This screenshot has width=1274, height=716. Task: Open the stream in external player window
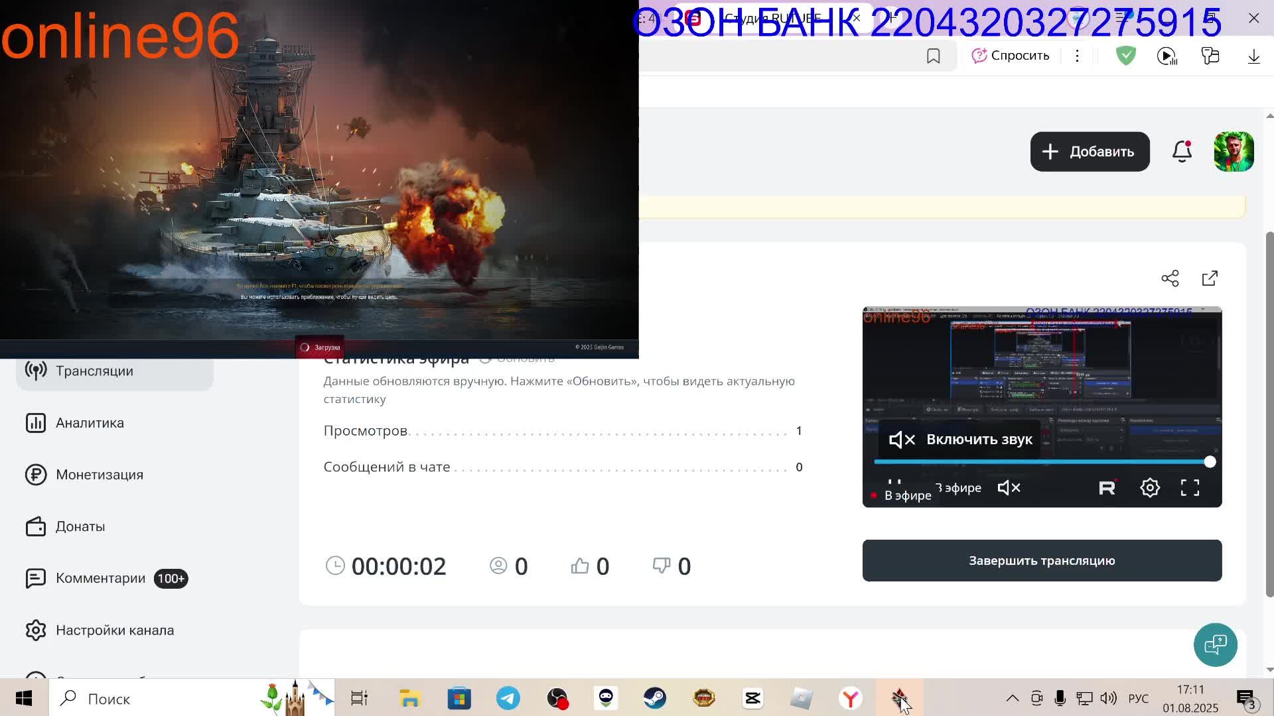click(x=1210, y=278)
